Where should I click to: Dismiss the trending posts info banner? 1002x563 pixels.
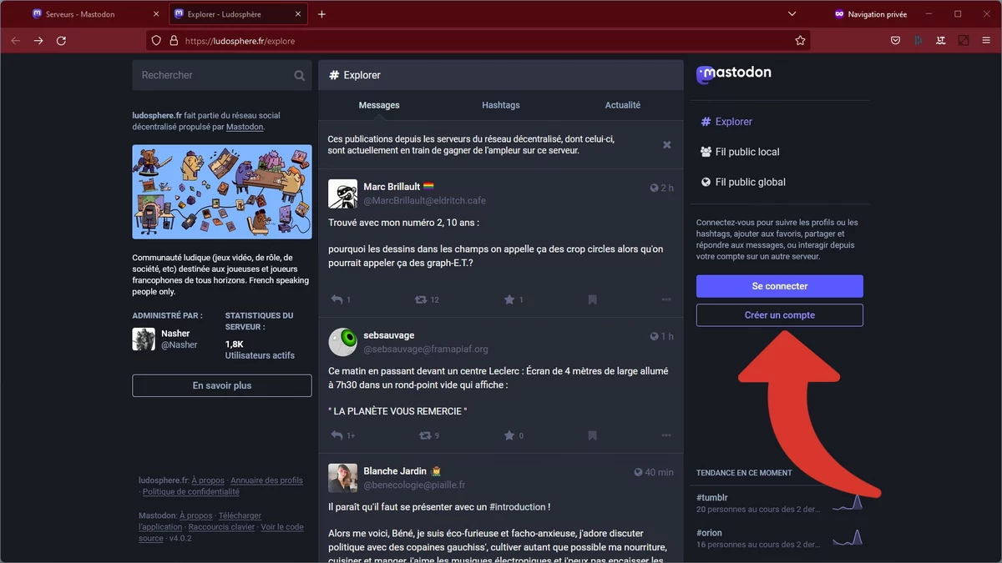pos(667,144)
